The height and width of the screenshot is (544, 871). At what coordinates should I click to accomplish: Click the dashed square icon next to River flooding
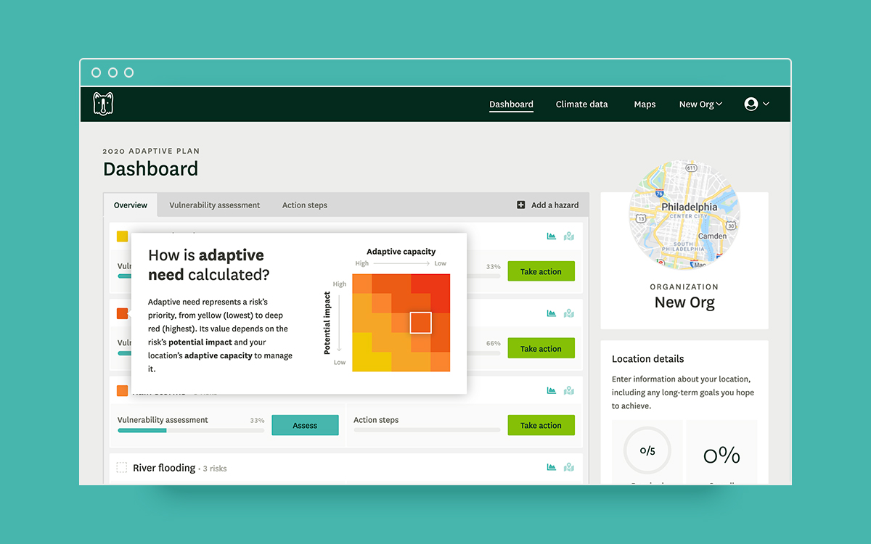(120, 468)
